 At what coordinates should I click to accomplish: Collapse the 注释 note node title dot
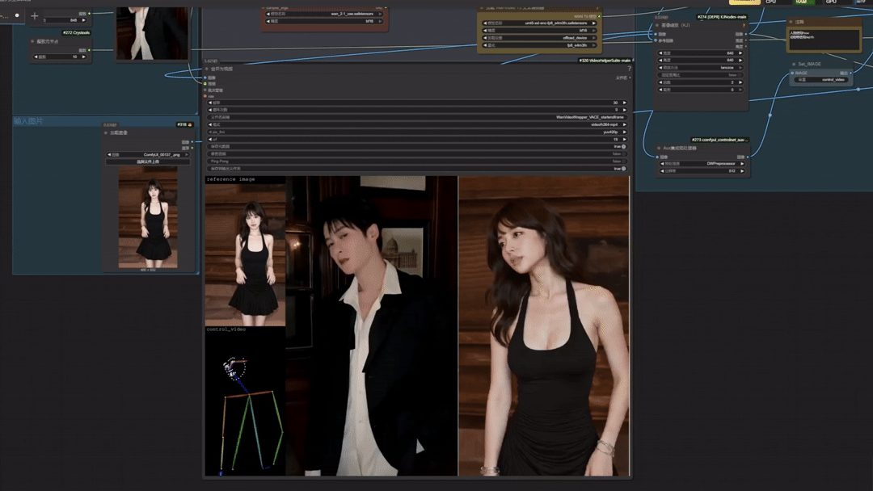pyautogui.click(x=791, y=22)
